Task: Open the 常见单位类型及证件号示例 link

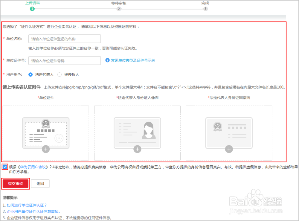Action: point(133,60)
